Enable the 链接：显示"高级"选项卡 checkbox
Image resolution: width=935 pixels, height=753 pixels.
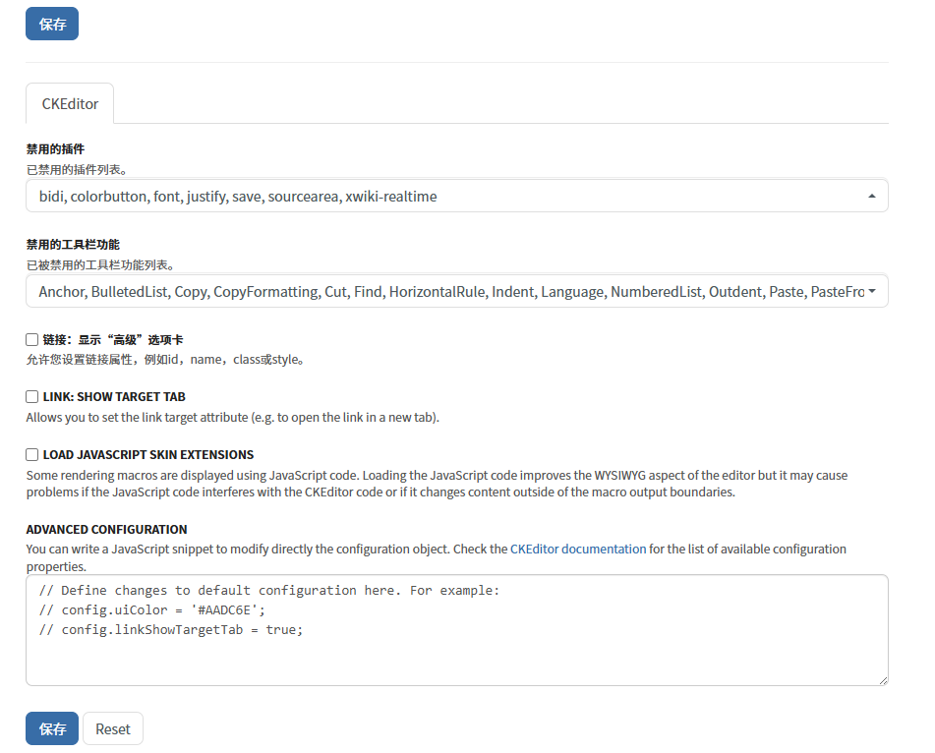click(x=32, y=339)
